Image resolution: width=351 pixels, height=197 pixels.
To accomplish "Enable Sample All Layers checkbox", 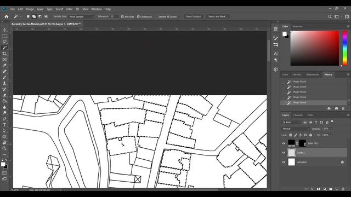I will click(x=156, y=16).
